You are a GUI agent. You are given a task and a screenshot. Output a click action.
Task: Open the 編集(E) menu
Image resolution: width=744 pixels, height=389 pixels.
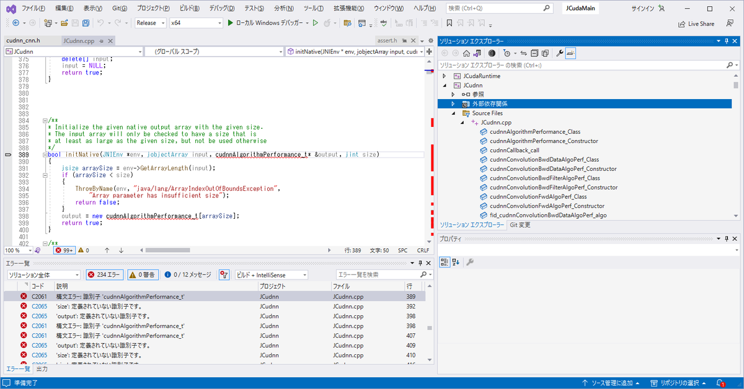click(x=64, y=9)
